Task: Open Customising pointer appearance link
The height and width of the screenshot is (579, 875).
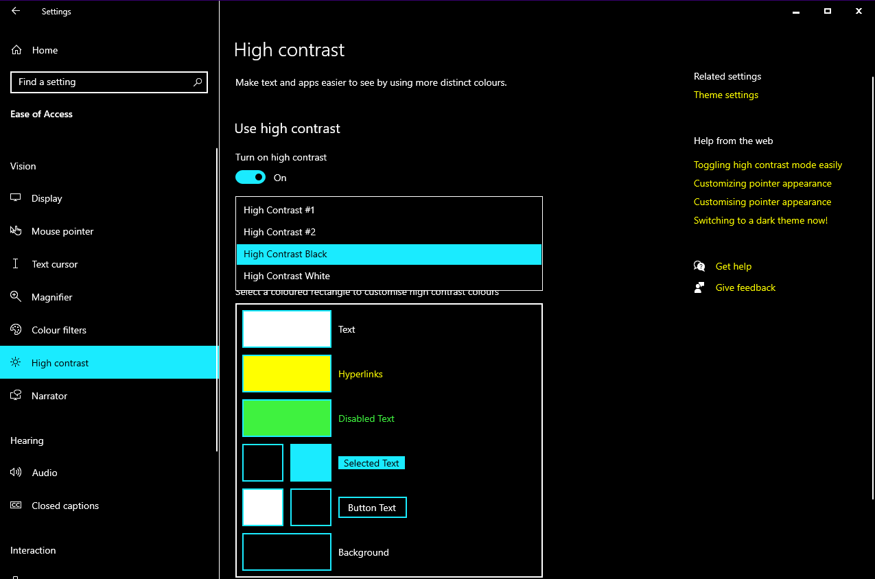Action: click(762, 202)
